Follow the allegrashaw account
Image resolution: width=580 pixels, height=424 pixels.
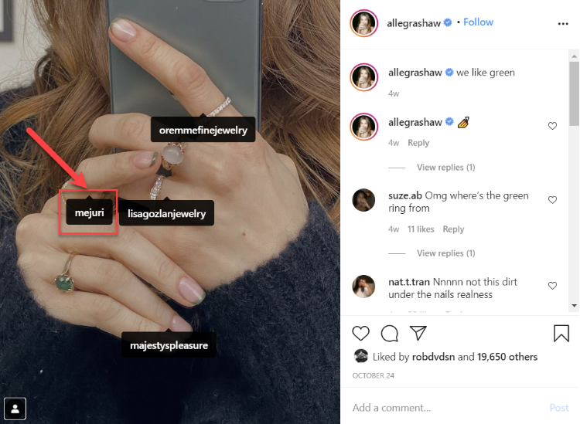pyautogui.click(x=478, y=22)
